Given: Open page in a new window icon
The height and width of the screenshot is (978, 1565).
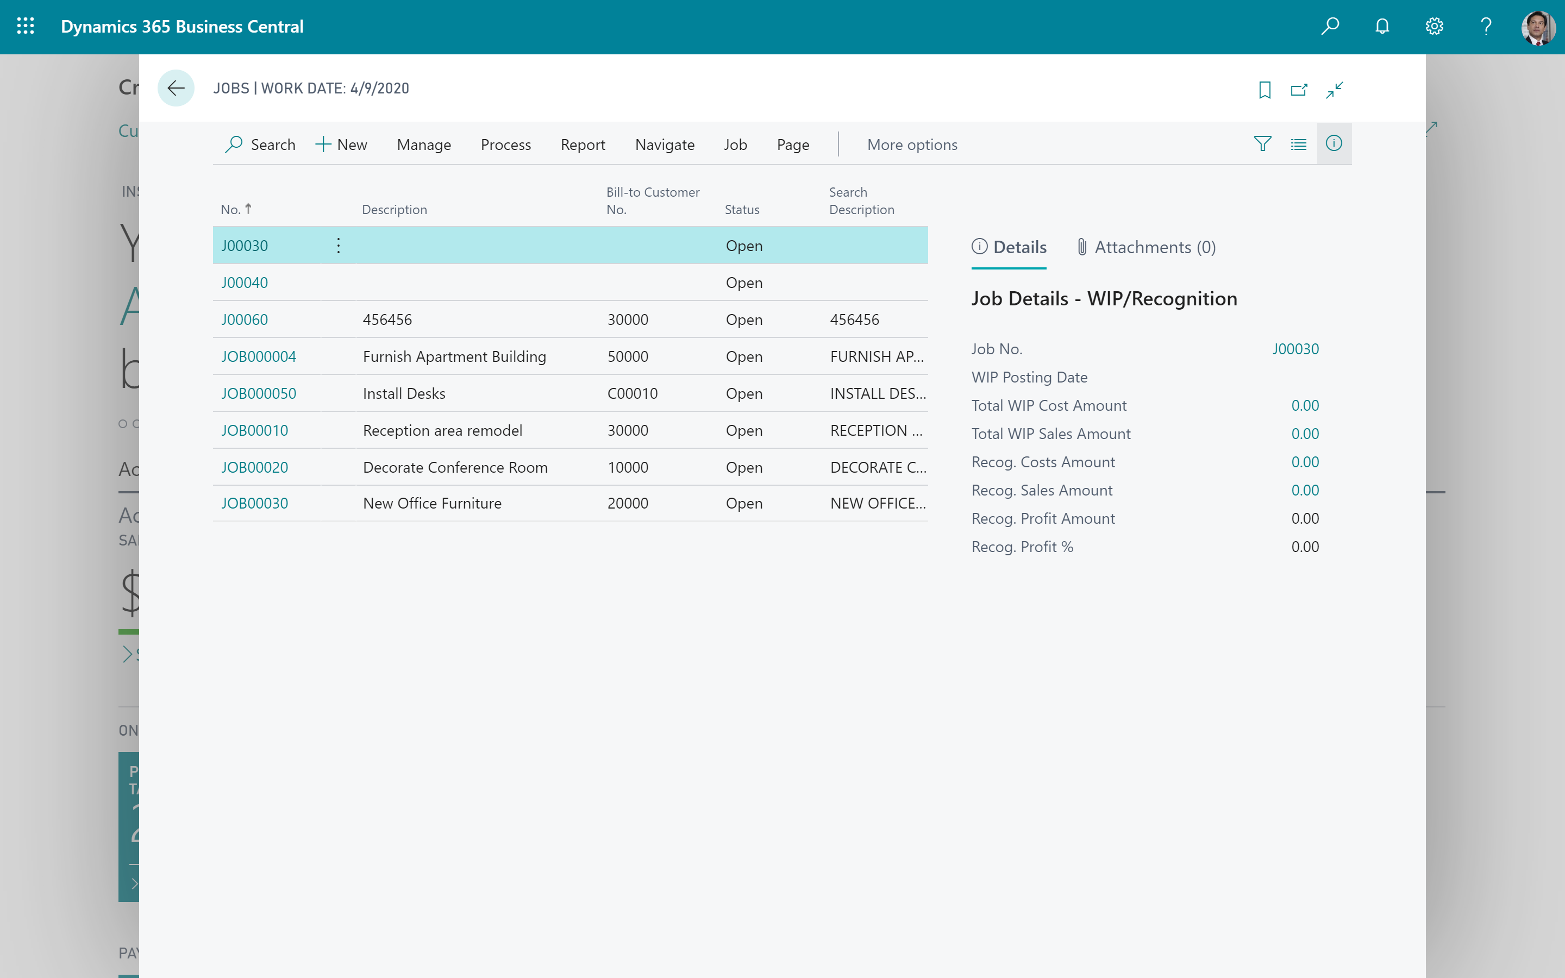Looking at the screenshot, I should tap(1299, 90).
